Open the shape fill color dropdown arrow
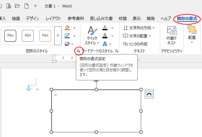Image resolution: width=202 pixels, height=137 pixels. [74, 28]
